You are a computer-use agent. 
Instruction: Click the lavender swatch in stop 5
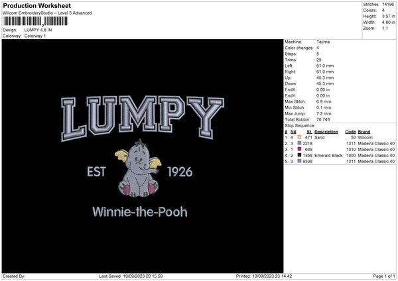pyautogui.click(x=300, y=161)
